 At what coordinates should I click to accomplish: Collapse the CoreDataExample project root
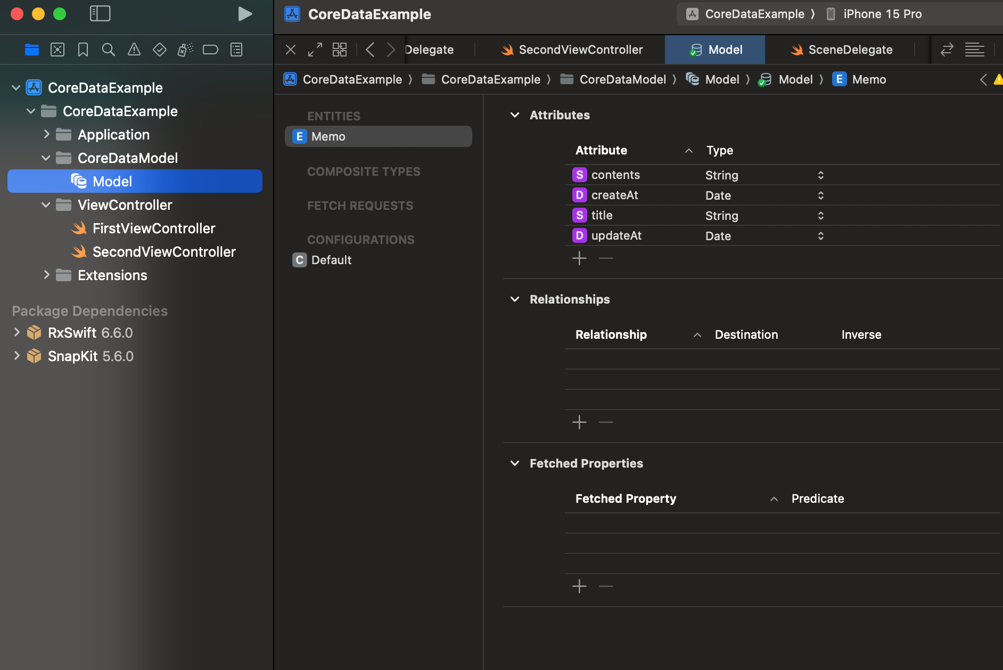(x=16, y=87)
